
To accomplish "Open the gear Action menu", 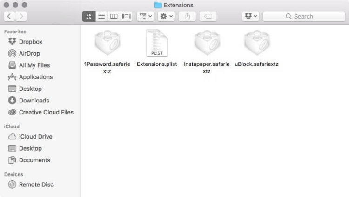I will tap(166, 16).
